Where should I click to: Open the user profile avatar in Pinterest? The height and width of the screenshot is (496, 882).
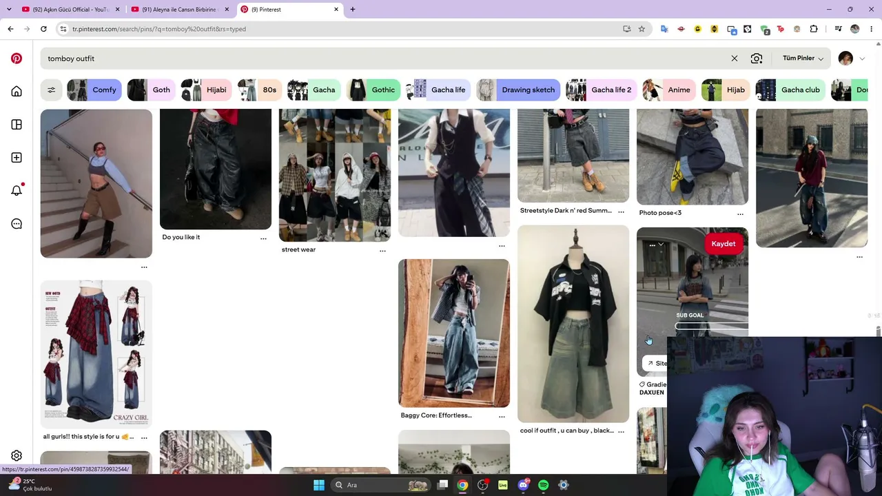(845, 59)
